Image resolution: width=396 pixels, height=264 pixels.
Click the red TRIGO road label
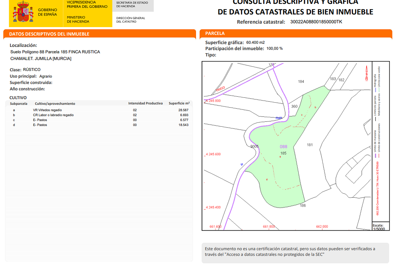[220, 89]
